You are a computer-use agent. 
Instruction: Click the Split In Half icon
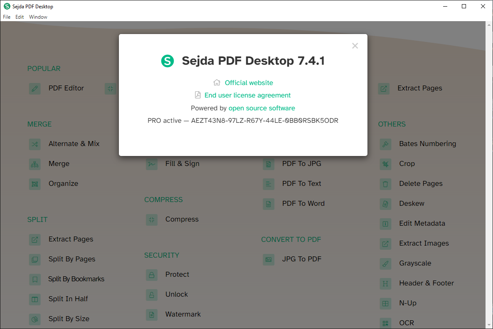(x=35, y=300)
